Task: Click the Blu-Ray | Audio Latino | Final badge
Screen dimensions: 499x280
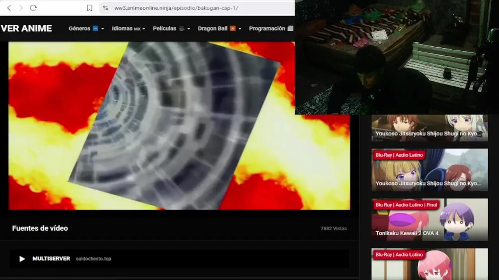Action: pyautogui.click(x=406, y=205)
